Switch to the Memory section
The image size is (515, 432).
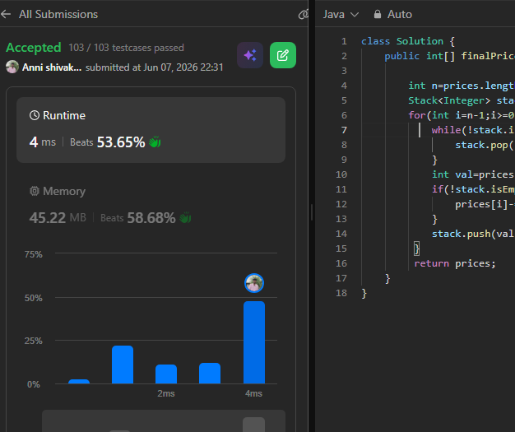pyautogui.click(x=151, y=206)
